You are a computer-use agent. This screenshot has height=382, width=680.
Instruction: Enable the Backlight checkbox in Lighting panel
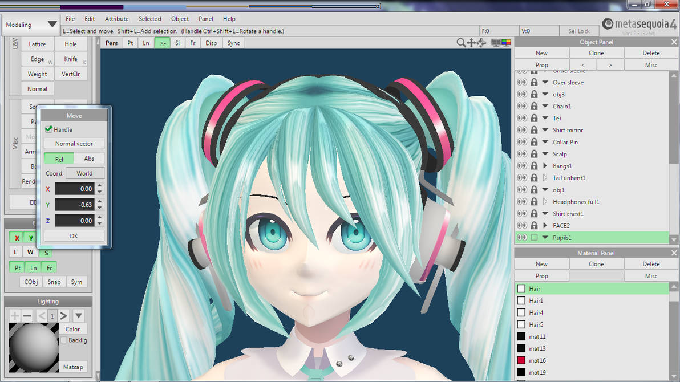click(64, 340)
